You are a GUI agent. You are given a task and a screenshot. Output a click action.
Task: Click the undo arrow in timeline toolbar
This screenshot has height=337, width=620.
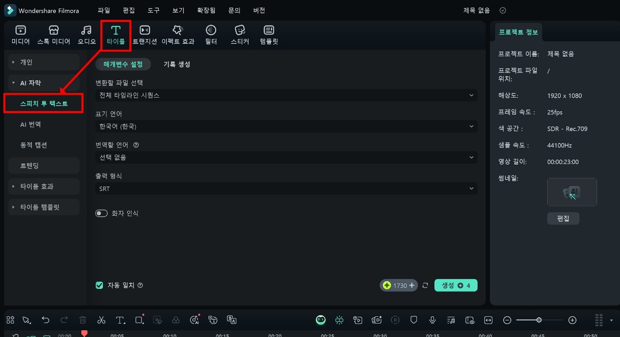[x=45, y=320]
